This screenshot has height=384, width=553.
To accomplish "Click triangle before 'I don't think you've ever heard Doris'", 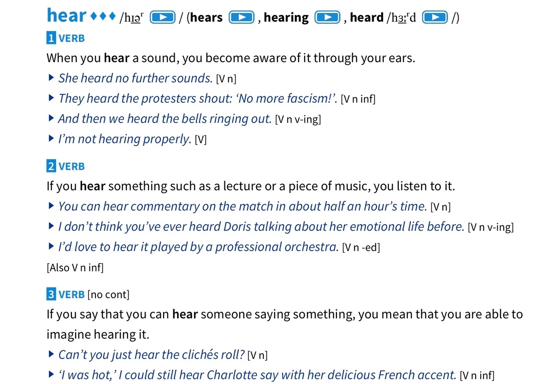I will pyautogui.click(x=51, y=226).
